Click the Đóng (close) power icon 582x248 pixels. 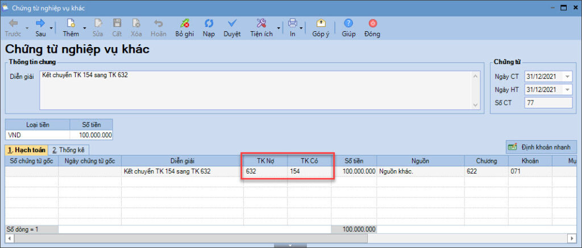(x=372, y=24)
